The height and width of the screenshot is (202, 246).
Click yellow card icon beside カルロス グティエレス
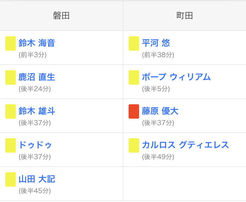point(134,145)
